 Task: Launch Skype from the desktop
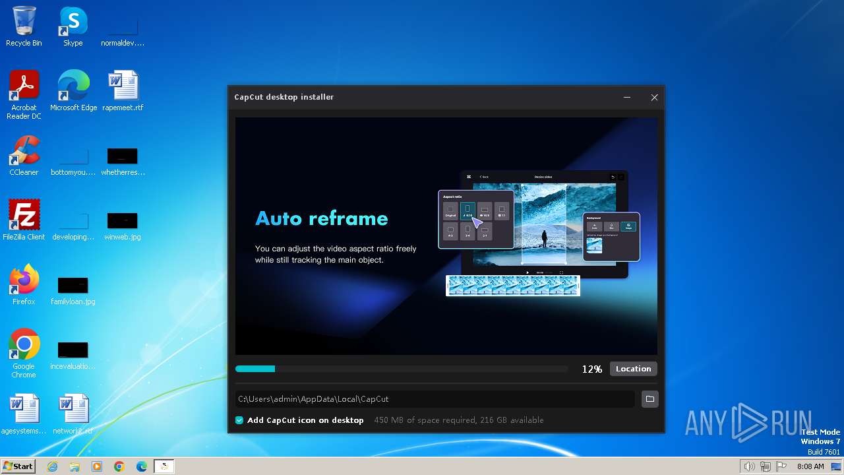73,26
